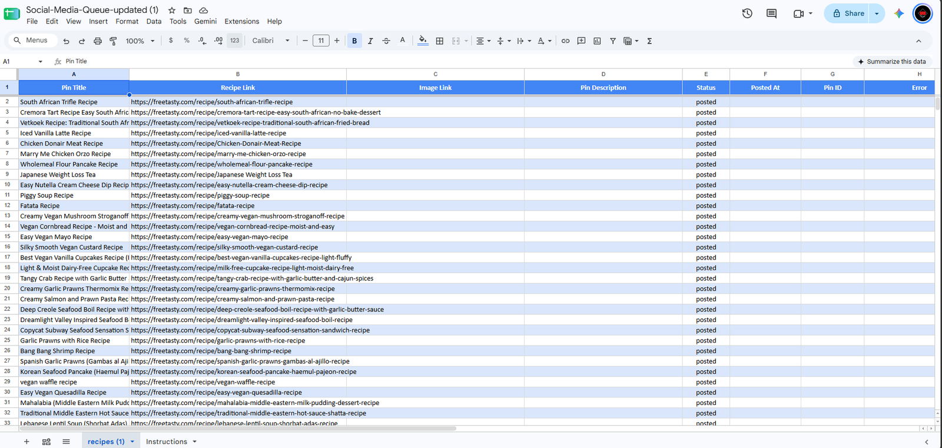Viewport: 942px width, 448px height.
Task: Open the borders options
Action: point(439,41)
